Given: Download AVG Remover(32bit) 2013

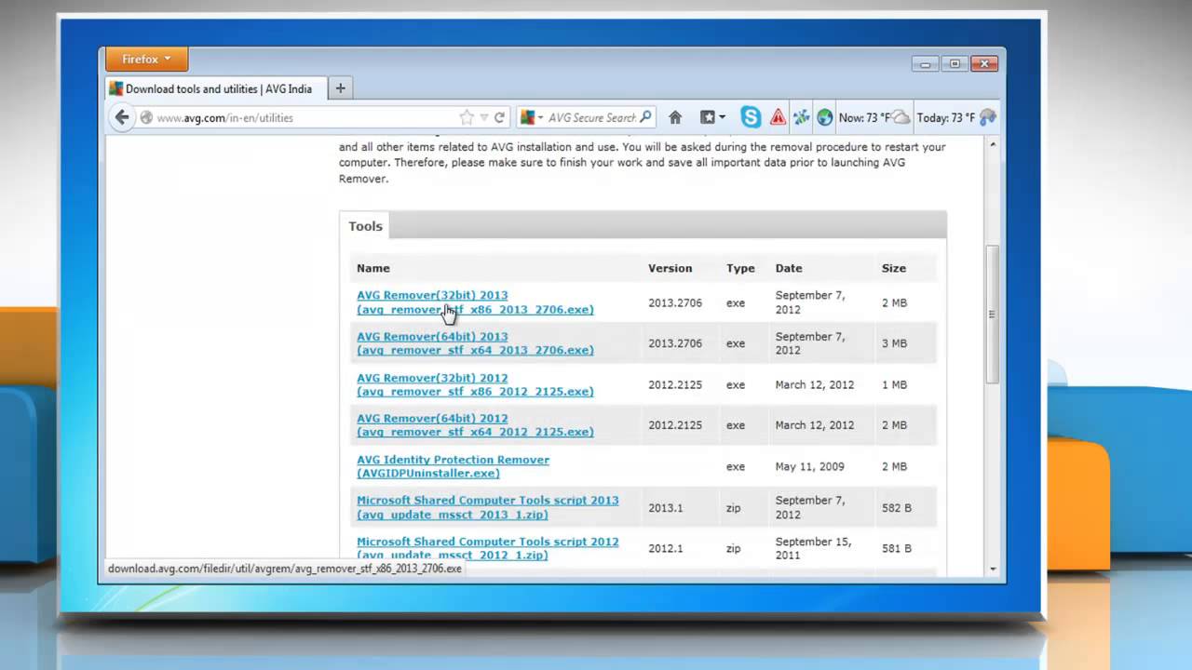Looking at the screenshot, I should pos(475,302).
